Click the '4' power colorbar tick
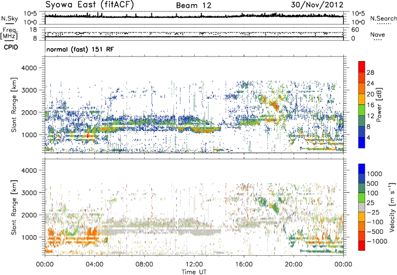Screen dimensions: 397x275 368,137
